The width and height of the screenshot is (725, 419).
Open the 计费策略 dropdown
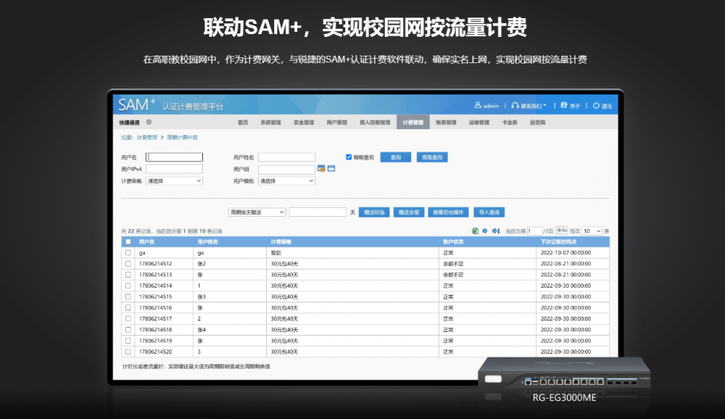click(x=174, y=181)
